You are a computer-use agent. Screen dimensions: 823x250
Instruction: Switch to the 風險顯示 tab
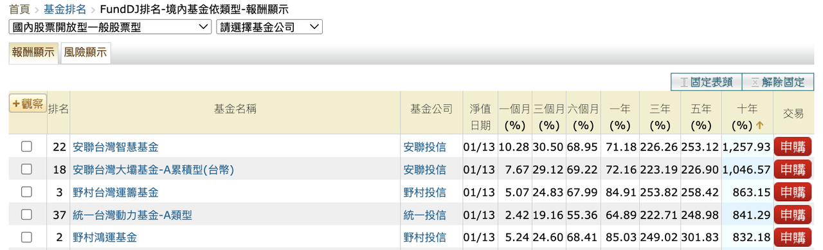pyautogui.click(x=86, y=53)
